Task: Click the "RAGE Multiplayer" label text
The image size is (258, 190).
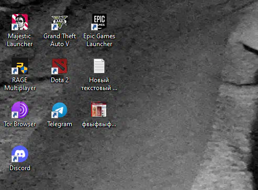Action: [x=20, y=84]
